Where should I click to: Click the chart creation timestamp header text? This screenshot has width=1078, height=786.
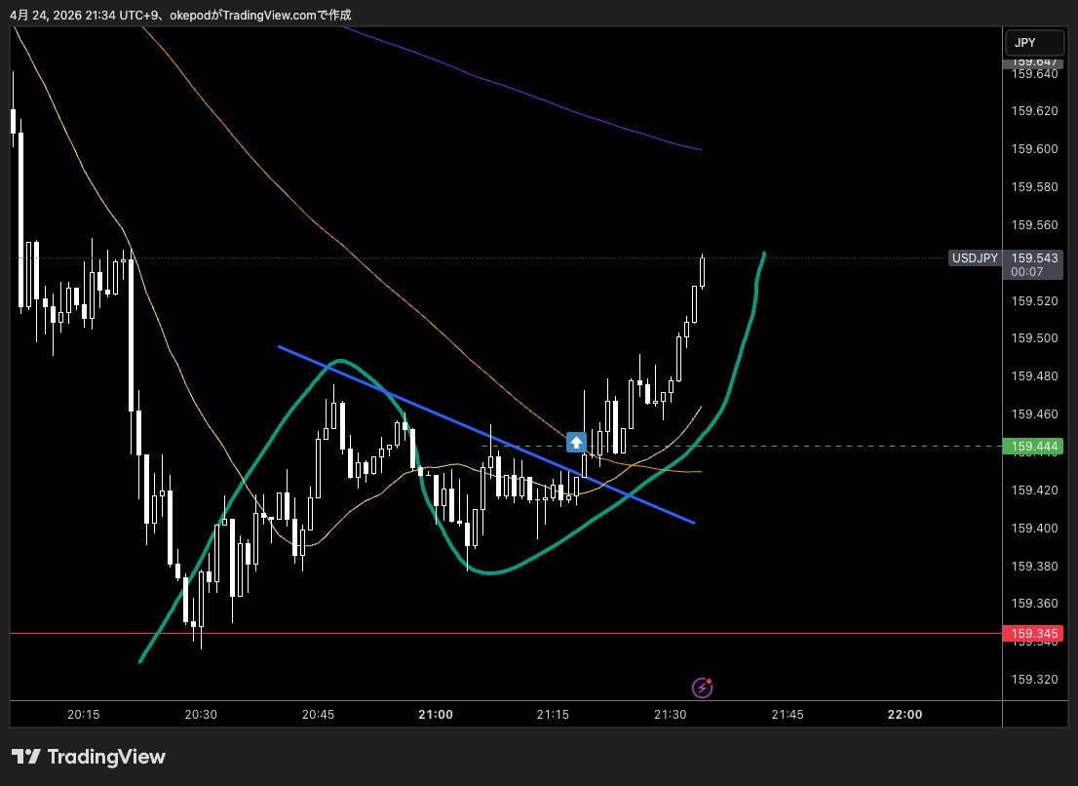(x=180, y=15)
